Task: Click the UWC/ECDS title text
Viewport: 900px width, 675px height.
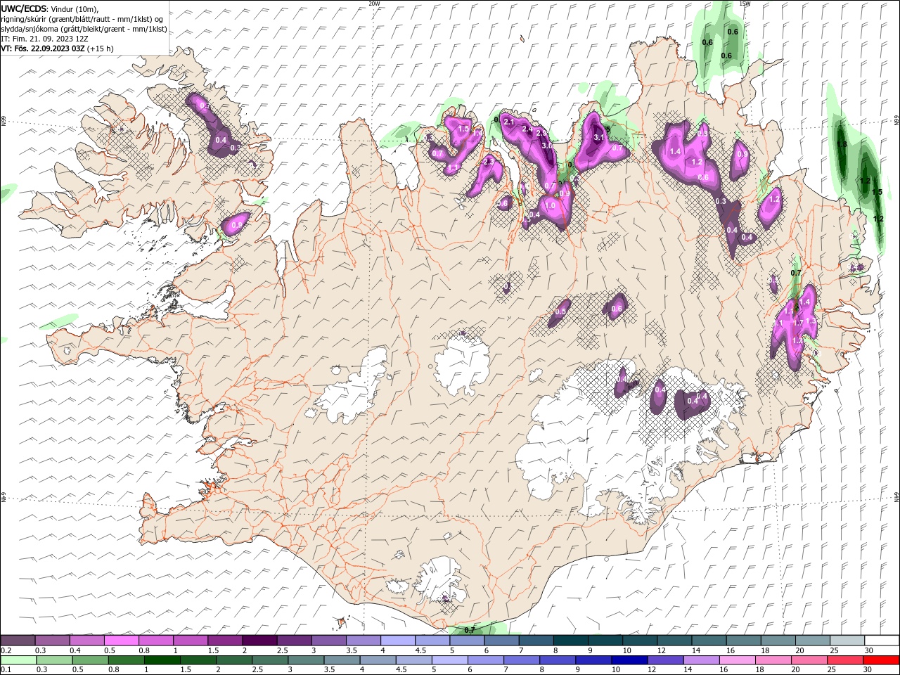Action: (24, 8)
